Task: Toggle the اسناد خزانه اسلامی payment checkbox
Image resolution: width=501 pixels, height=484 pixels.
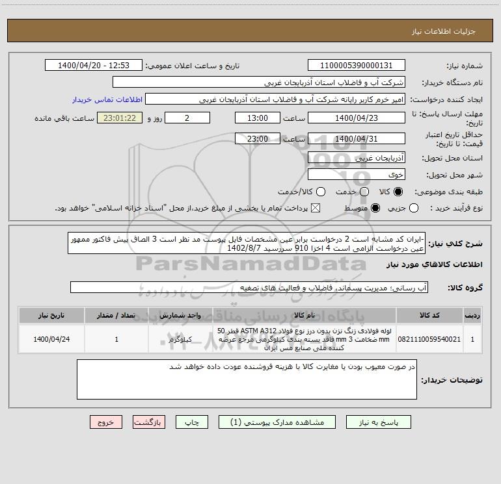Action: (x=316, y=209)
